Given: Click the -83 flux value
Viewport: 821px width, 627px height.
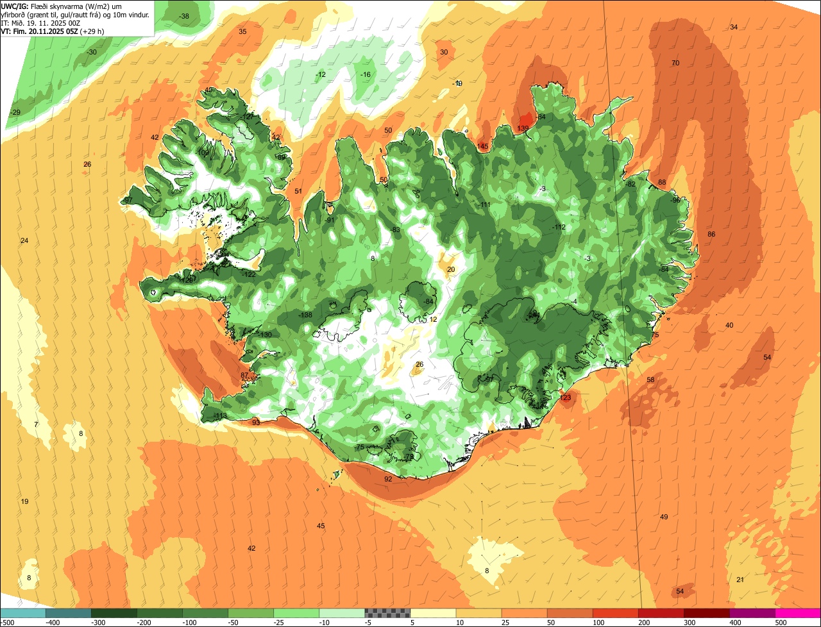Looking at the screenshot, I should (x=395, y=230).
